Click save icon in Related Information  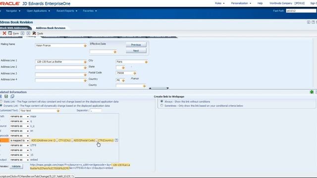click(x=6, y=96)
